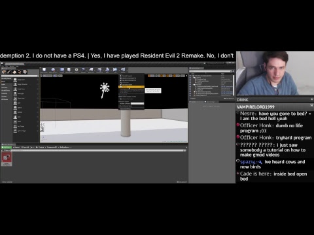Image resolution: width=314 pixels, height=235 pixels.
Task: Open the Lit view mode button
Action: tap(55, 76)
